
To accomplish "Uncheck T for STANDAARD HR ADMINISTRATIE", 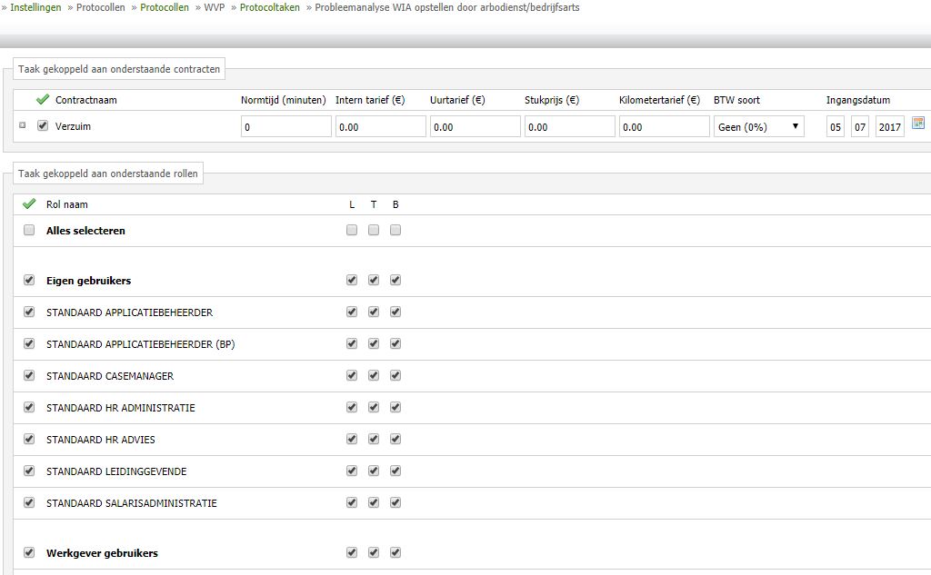I will click(374, 407).
